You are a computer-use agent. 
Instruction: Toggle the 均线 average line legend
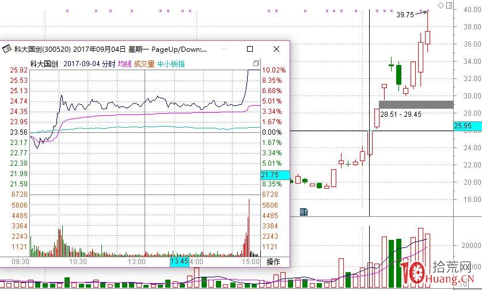point(124,64)
